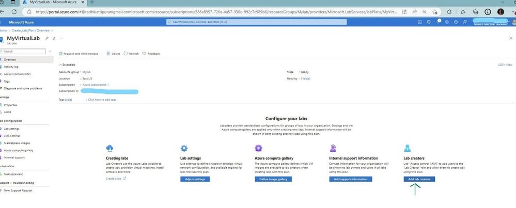Click the browser address bar URL

pyautogui.click(x=216, y=12)
